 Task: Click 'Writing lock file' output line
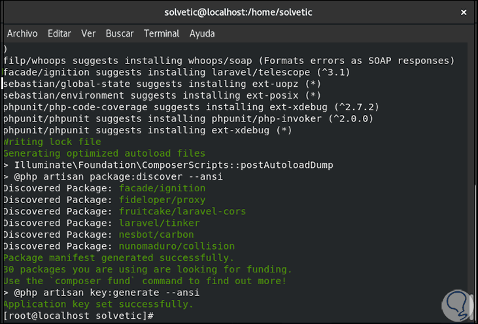tap(52, 142)
